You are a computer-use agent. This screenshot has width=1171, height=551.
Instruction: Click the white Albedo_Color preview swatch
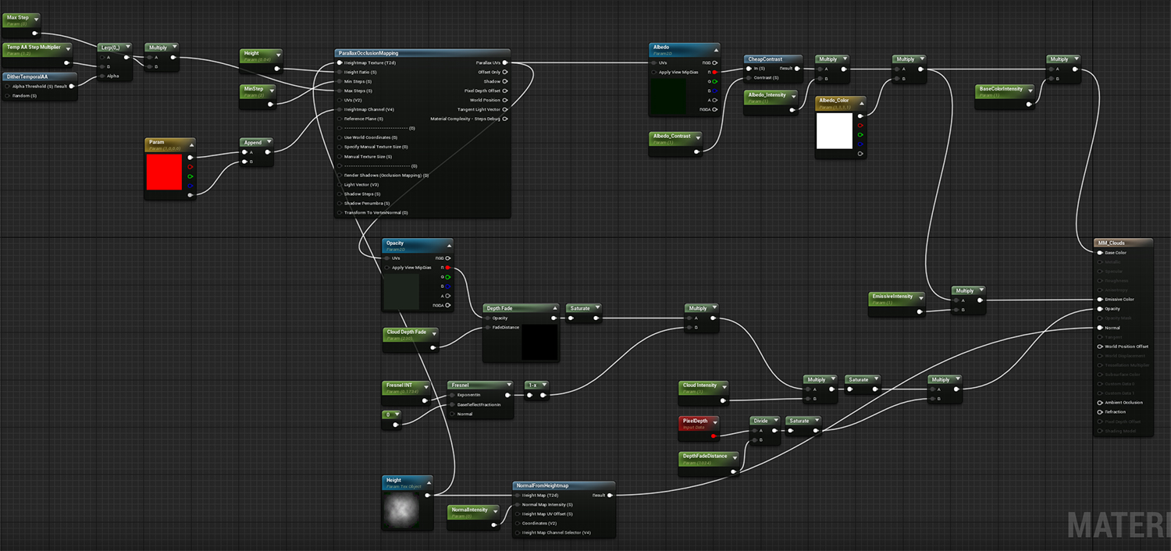tap(835, 131)
